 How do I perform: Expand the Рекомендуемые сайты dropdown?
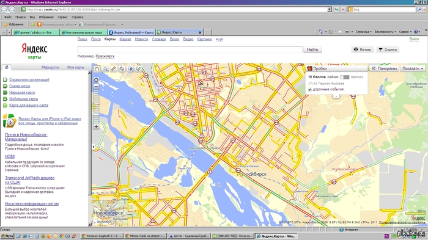click(x=75, y=24)
